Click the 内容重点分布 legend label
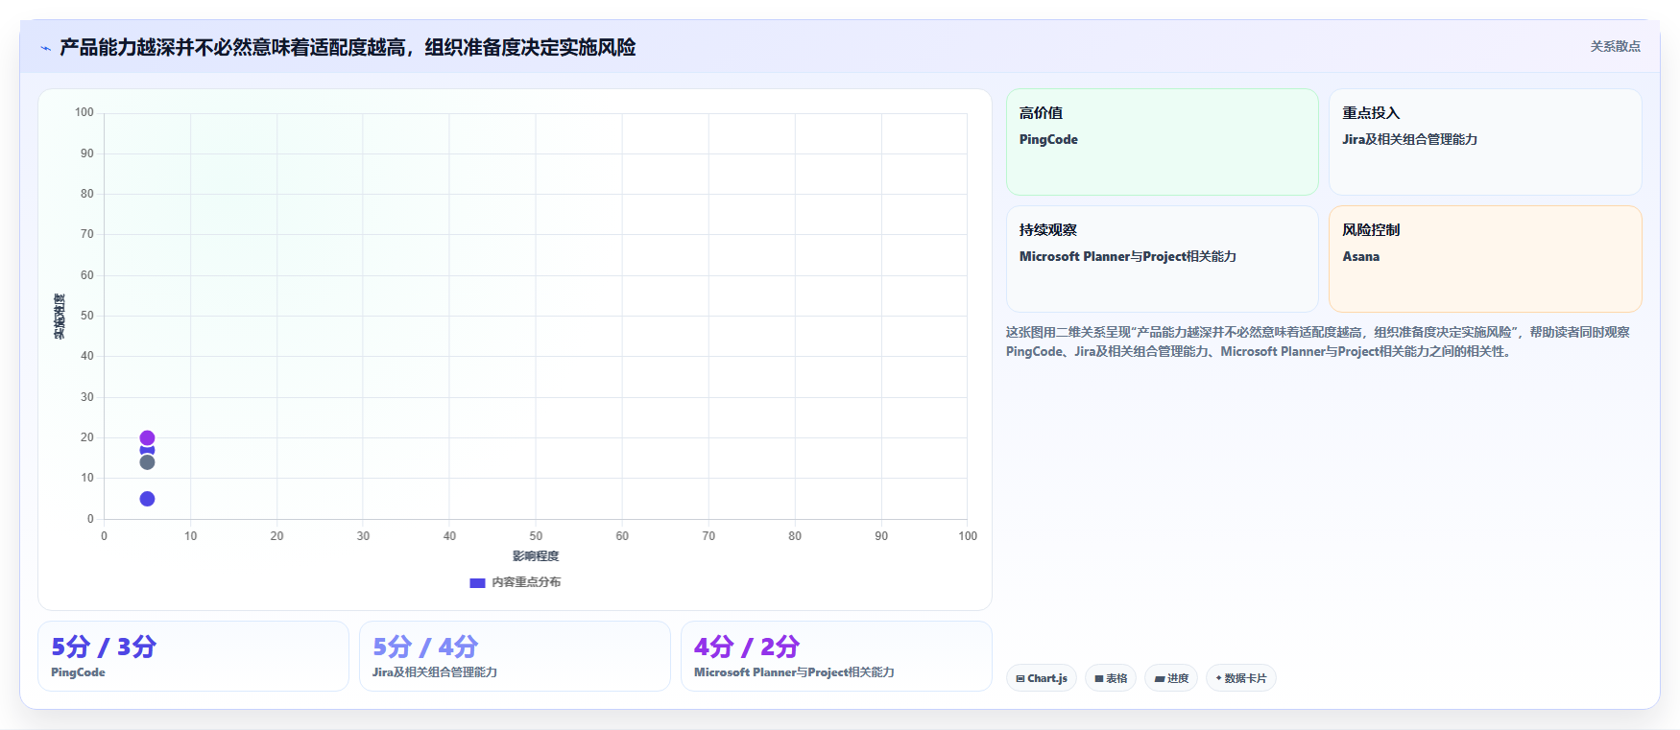This screenshot has width=1680, height=730. click(x=526, y=582)
